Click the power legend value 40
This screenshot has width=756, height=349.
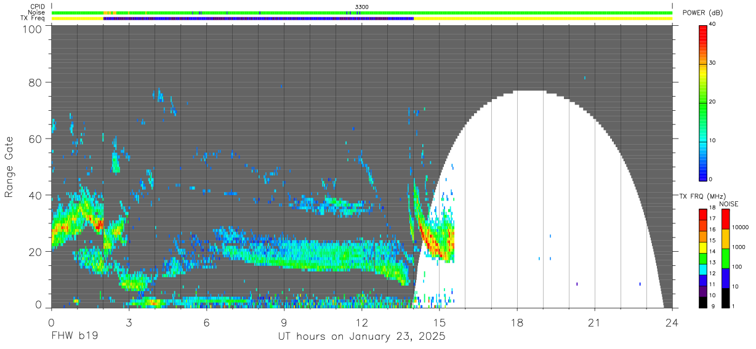(713, 25)
